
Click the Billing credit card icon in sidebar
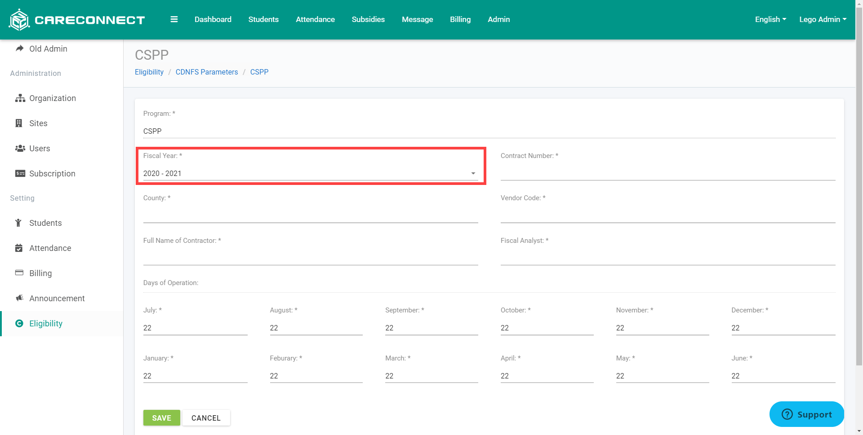19,272
